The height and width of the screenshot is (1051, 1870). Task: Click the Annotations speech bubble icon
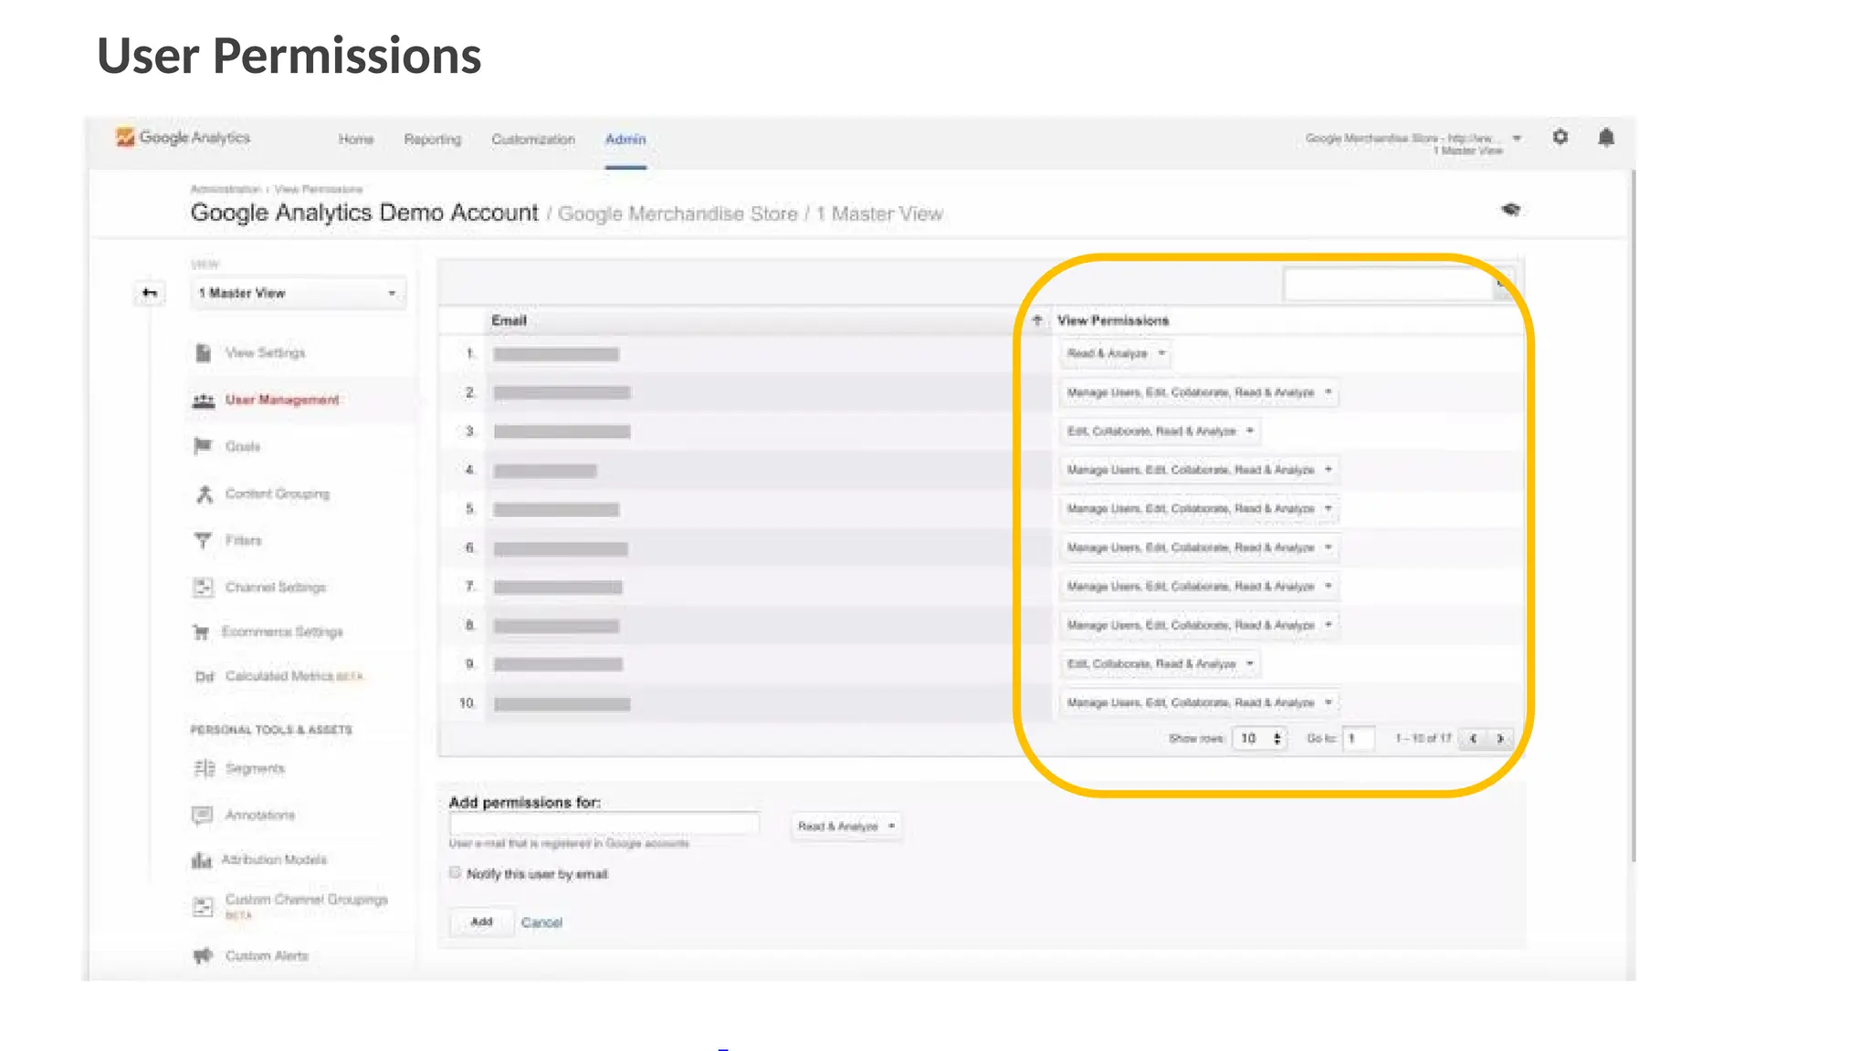point(202,815)
